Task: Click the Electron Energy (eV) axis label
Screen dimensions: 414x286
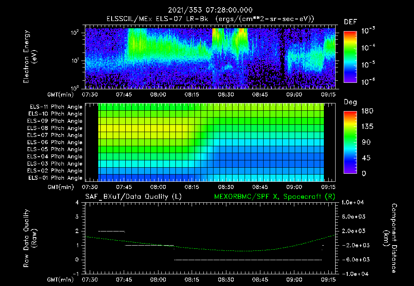Action: tap(30, 57)
